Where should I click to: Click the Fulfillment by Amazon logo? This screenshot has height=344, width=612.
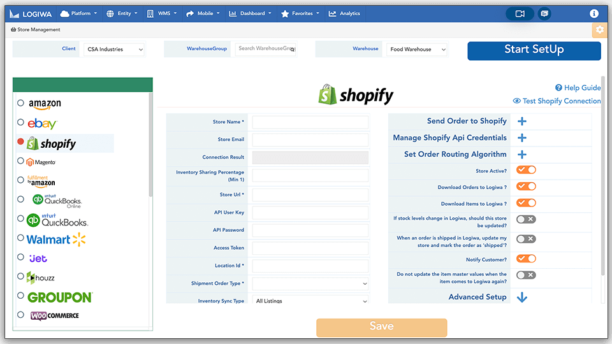pyautogui.click(x=41, y=182)
